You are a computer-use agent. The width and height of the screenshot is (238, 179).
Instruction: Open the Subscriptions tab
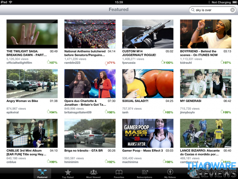click(145, 173)
